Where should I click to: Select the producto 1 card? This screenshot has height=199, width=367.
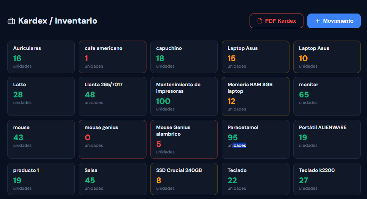click(x=41, y=179)
